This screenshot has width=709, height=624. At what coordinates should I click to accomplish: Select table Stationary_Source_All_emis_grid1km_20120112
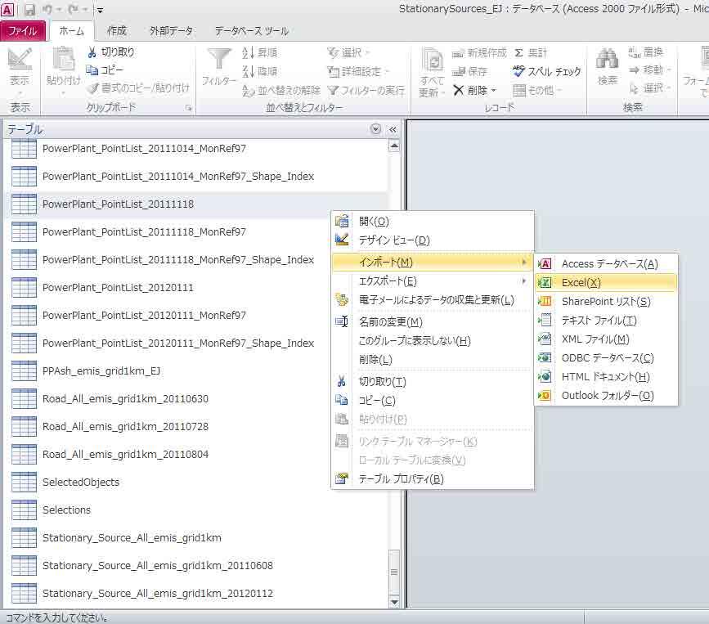(x=157, y=593)
